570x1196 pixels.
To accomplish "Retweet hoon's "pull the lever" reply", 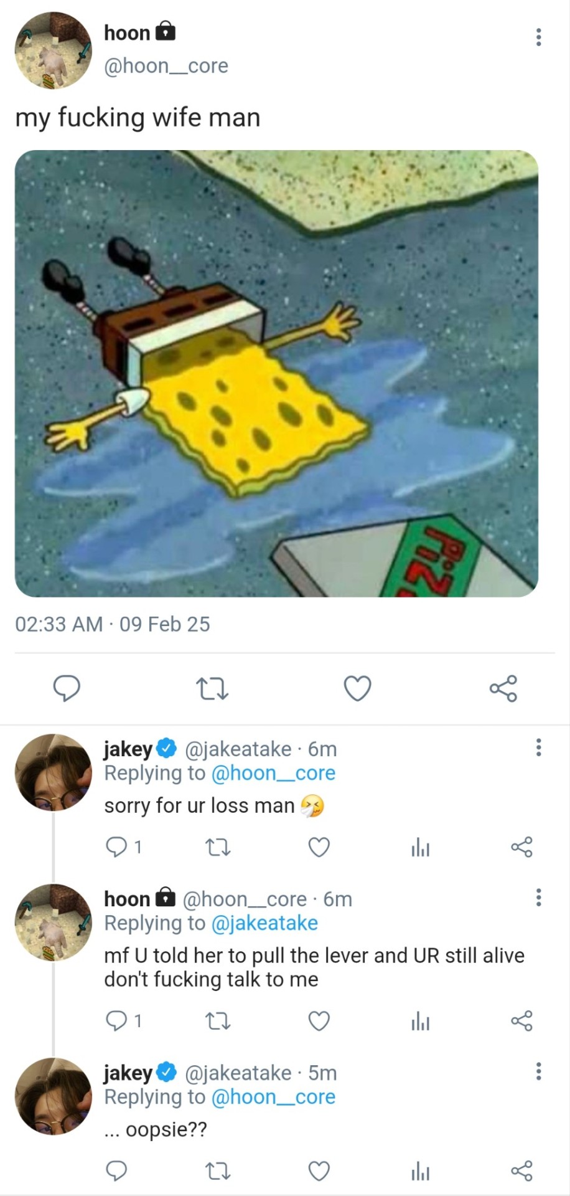I will [x=218, y=1021].
